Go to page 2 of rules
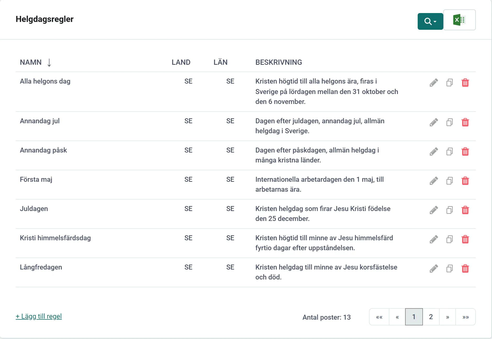Screen dimensions: 492x339 [431, 317]
